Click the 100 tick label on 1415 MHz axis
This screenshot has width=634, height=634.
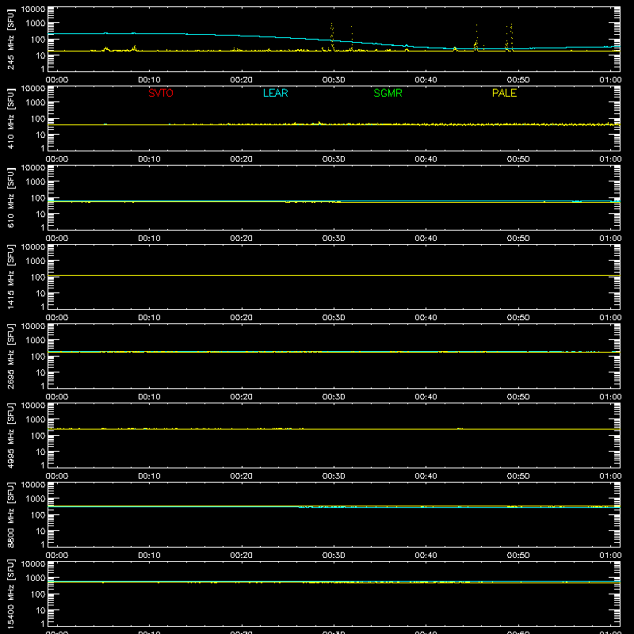point(38,277)
